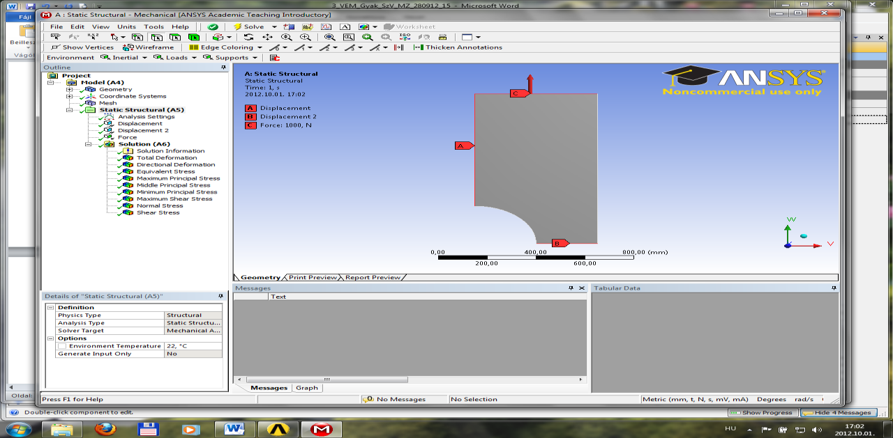Close the Messages panel
The image size is (893, 438).
(x=582, y=288)
